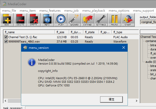Click the MediaCoder title bar app icon
This screenshot has width=156, height=109.
coord(4,4)
